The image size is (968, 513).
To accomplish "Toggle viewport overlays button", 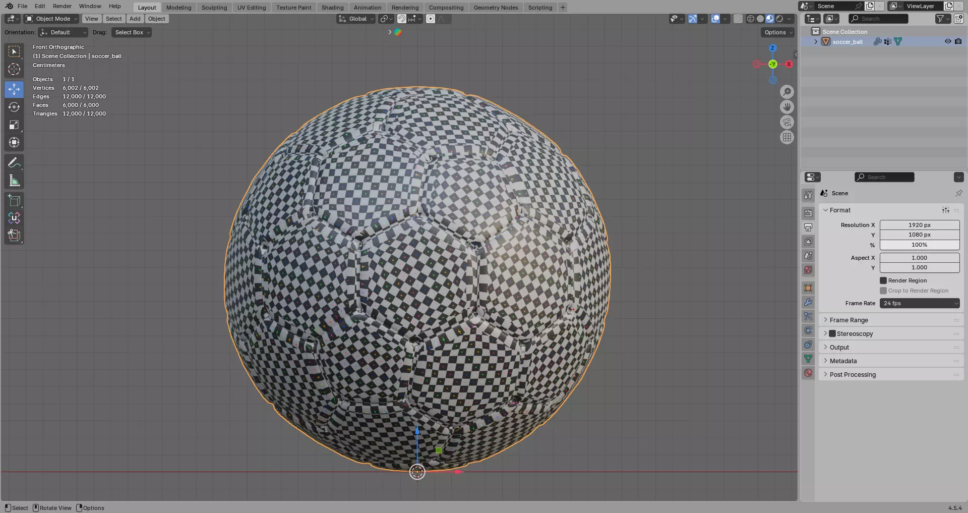I will pos(715,19).
